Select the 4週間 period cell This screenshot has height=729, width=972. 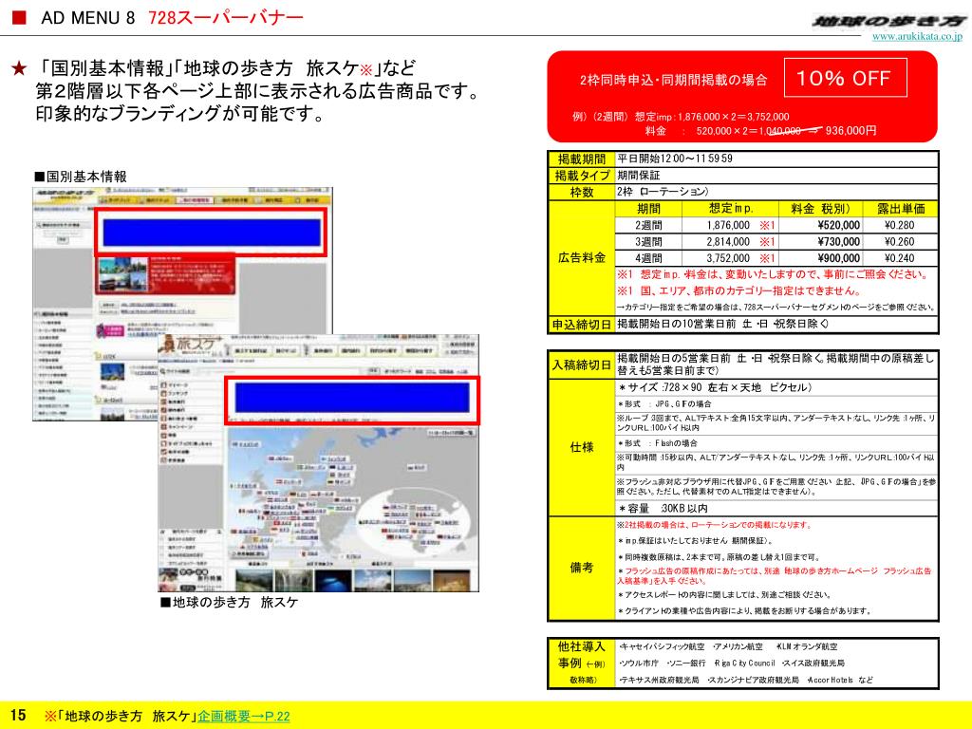tap(648, 258)
